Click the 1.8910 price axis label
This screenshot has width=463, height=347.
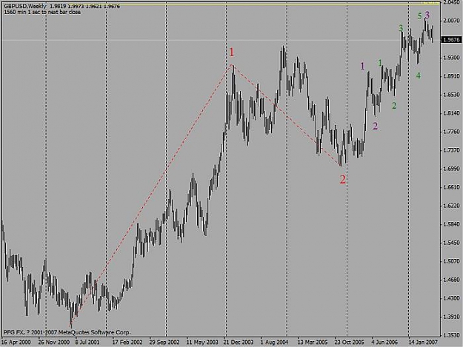[452, 76]
